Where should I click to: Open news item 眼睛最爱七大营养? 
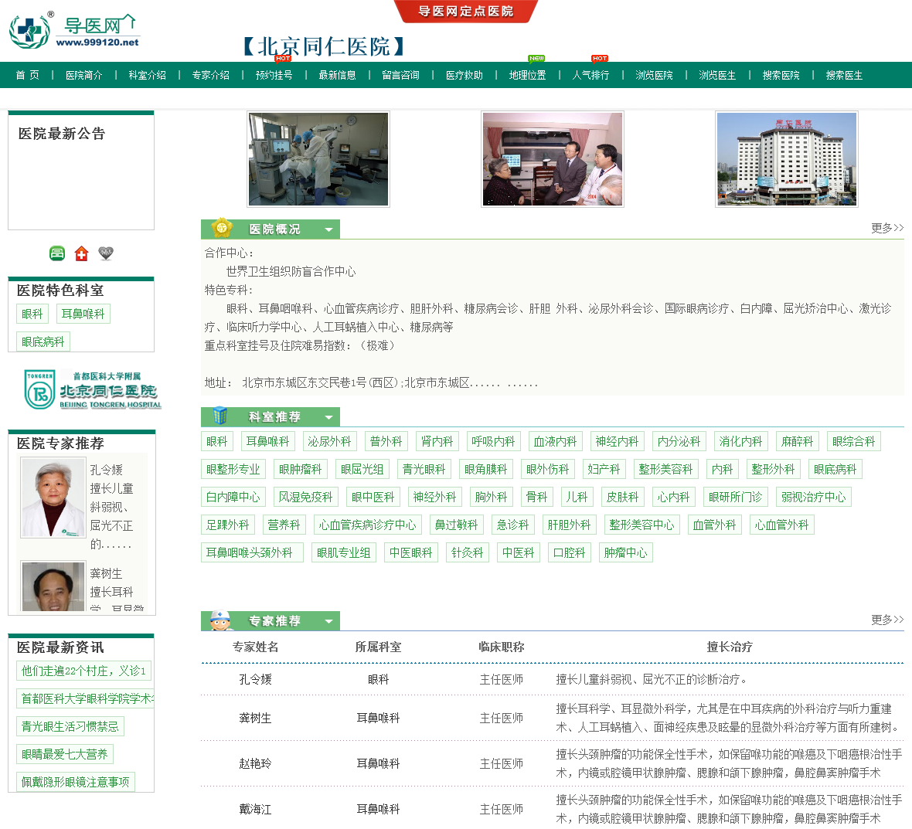point(65,755)
